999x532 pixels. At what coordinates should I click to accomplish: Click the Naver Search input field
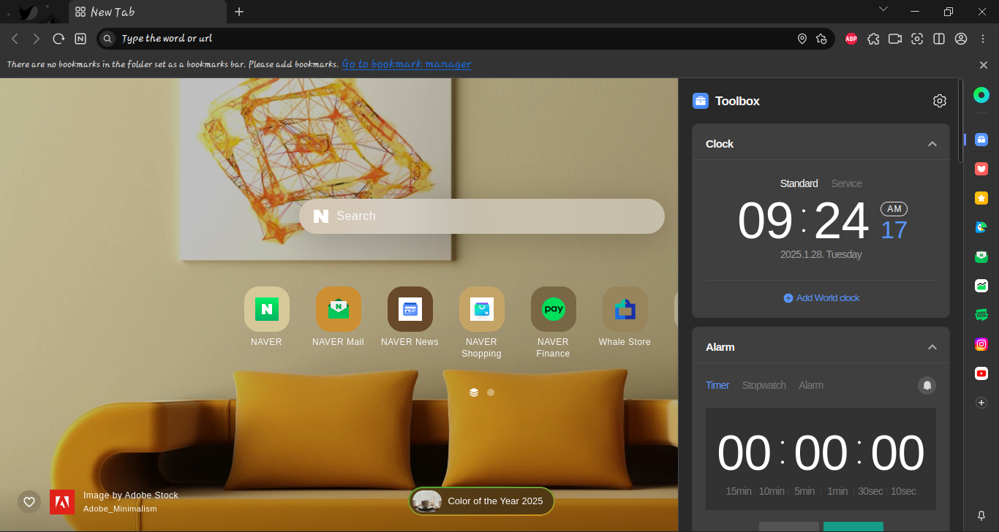point(482,216)
